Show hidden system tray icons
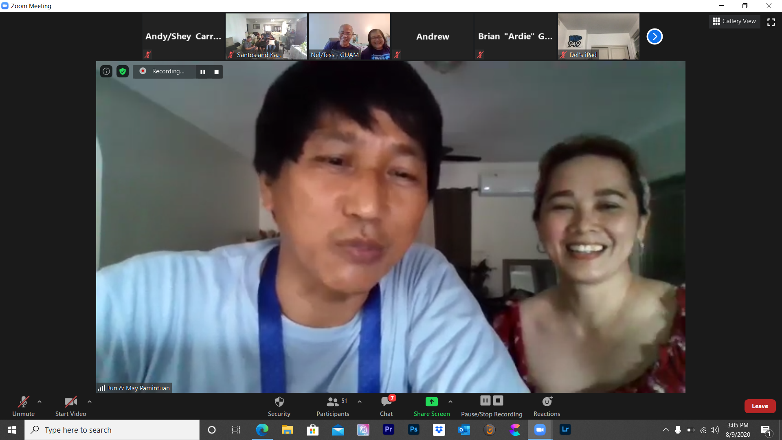The image size is (782, 440). click(x=666, y=430)
